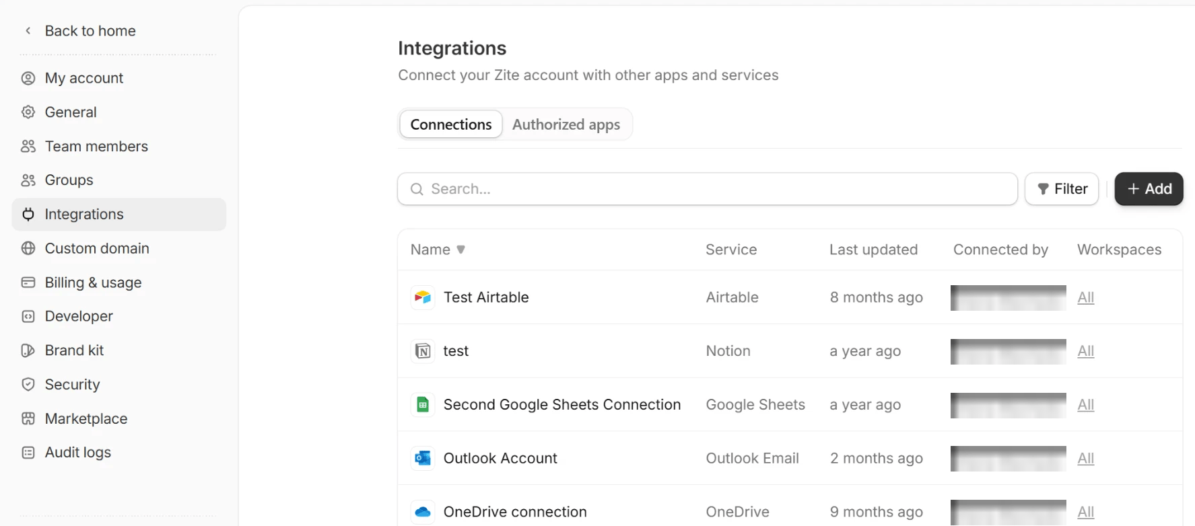Click the Custom domain globe icon
This screenshot has width=1195, height=526.
[x=28, y=248]
